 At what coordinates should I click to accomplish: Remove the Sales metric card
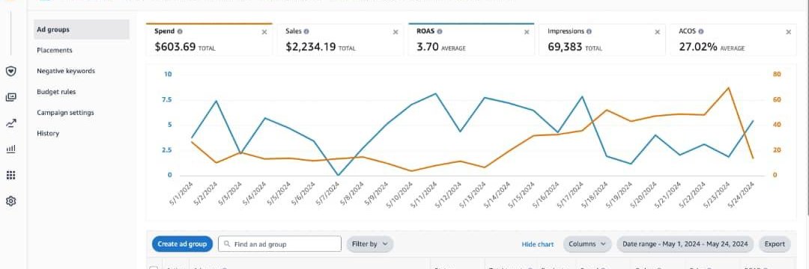(x=396, y=32)
